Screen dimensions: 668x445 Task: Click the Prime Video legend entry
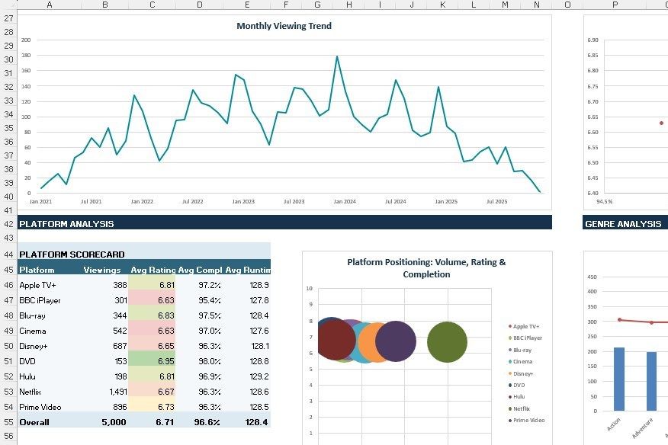pyautogui.click(x=527, y=421)
